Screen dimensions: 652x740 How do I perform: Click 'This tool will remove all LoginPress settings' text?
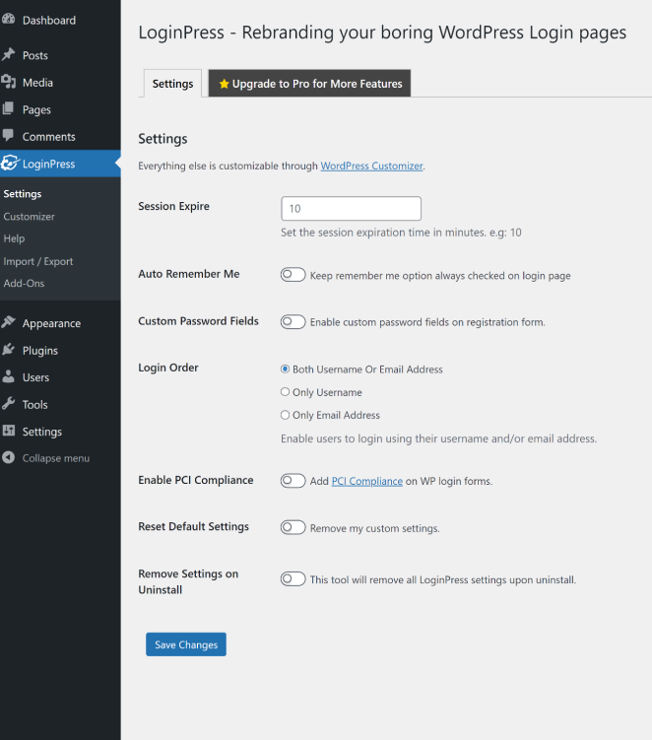(x=443, y=579)
